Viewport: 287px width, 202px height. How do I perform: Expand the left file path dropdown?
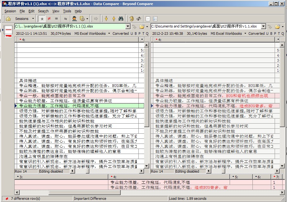pyautogui.click(x=128, y=27)
